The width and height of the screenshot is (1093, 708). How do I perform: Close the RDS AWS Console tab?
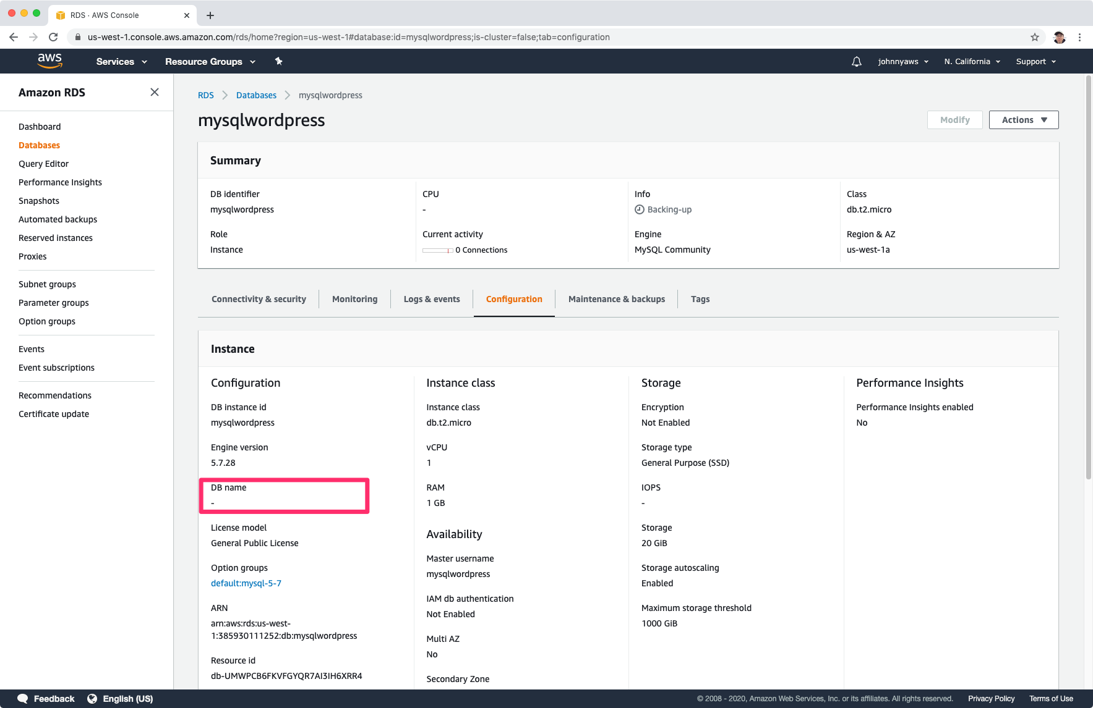pos(187,15)
